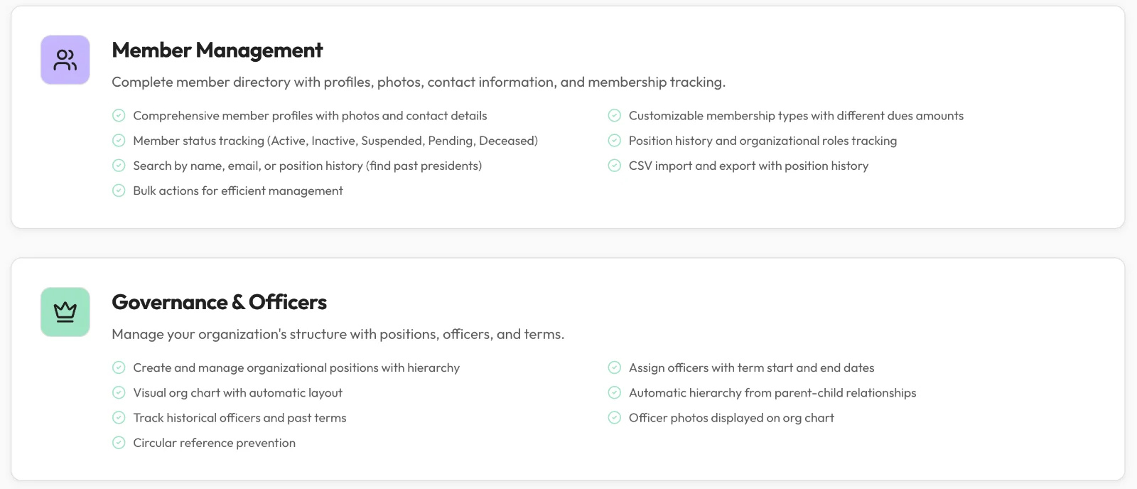Click checkmark icon next to Circular reference prevention

[x=119, y=443]
